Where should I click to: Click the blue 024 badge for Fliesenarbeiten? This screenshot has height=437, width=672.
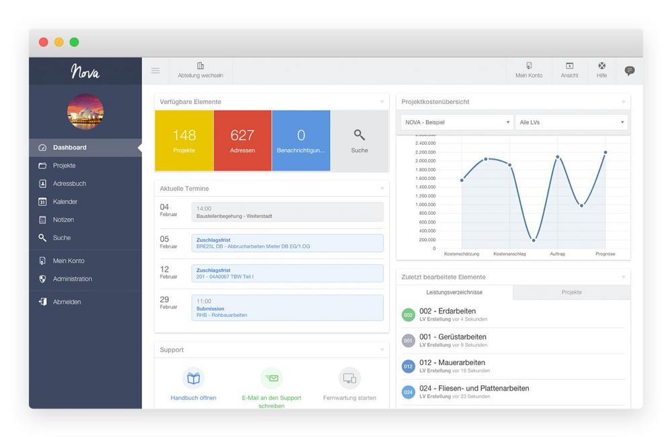(x=409, y=392)
